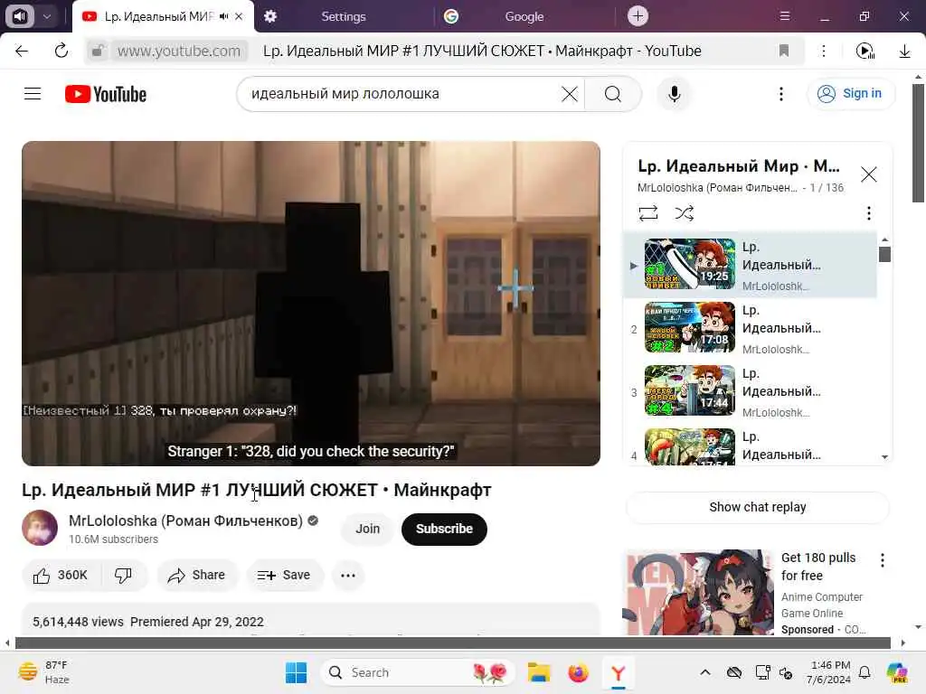Clear the search query with X
This screenshot has width=926, height=694.
point(570,94)
